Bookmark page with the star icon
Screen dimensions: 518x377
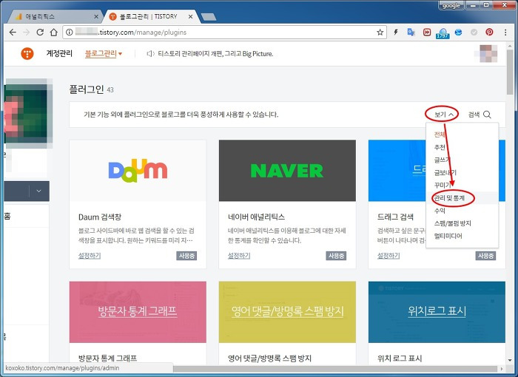tap(380, 33)
